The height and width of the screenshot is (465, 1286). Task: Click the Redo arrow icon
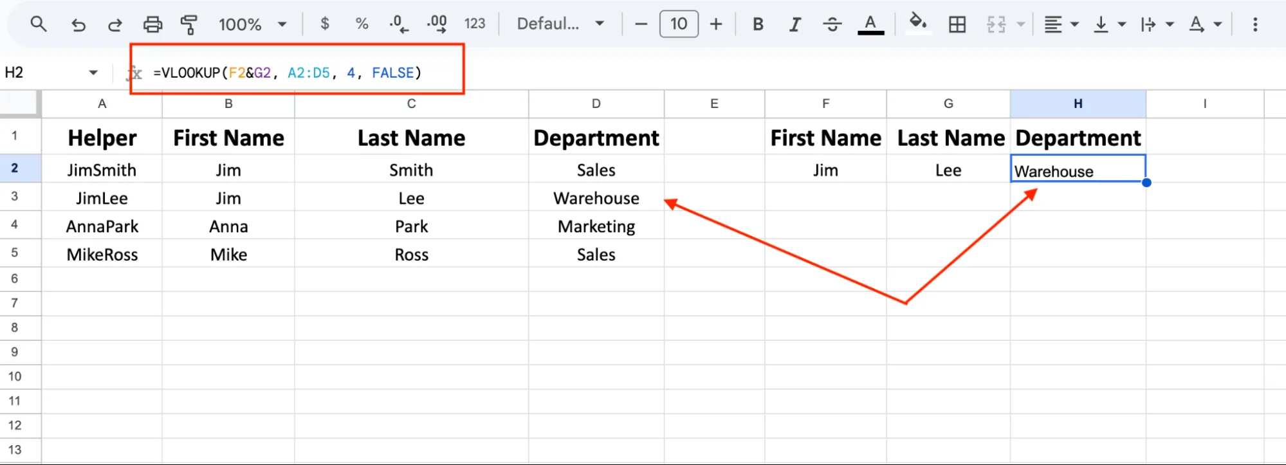tap(115, 24)
